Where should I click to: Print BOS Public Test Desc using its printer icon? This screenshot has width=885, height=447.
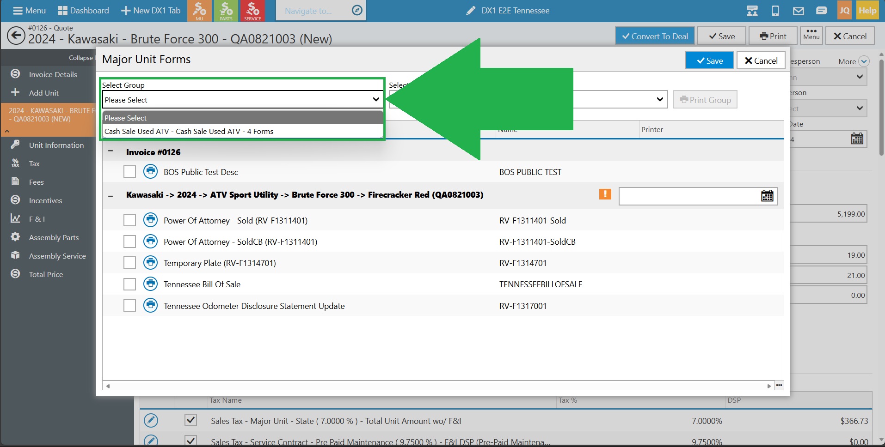pos(150,171)
